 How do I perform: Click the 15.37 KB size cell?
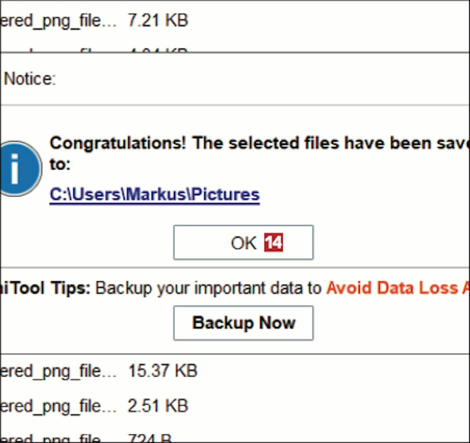[163, 371]
